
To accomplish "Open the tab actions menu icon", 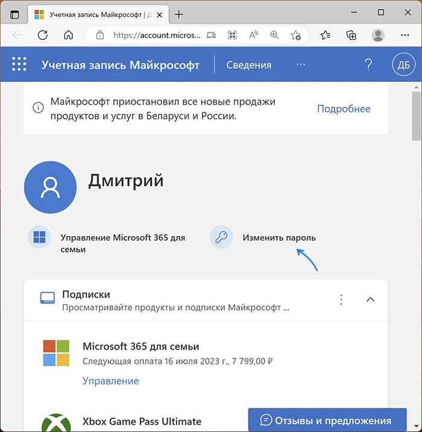I will tap(14, 14).
